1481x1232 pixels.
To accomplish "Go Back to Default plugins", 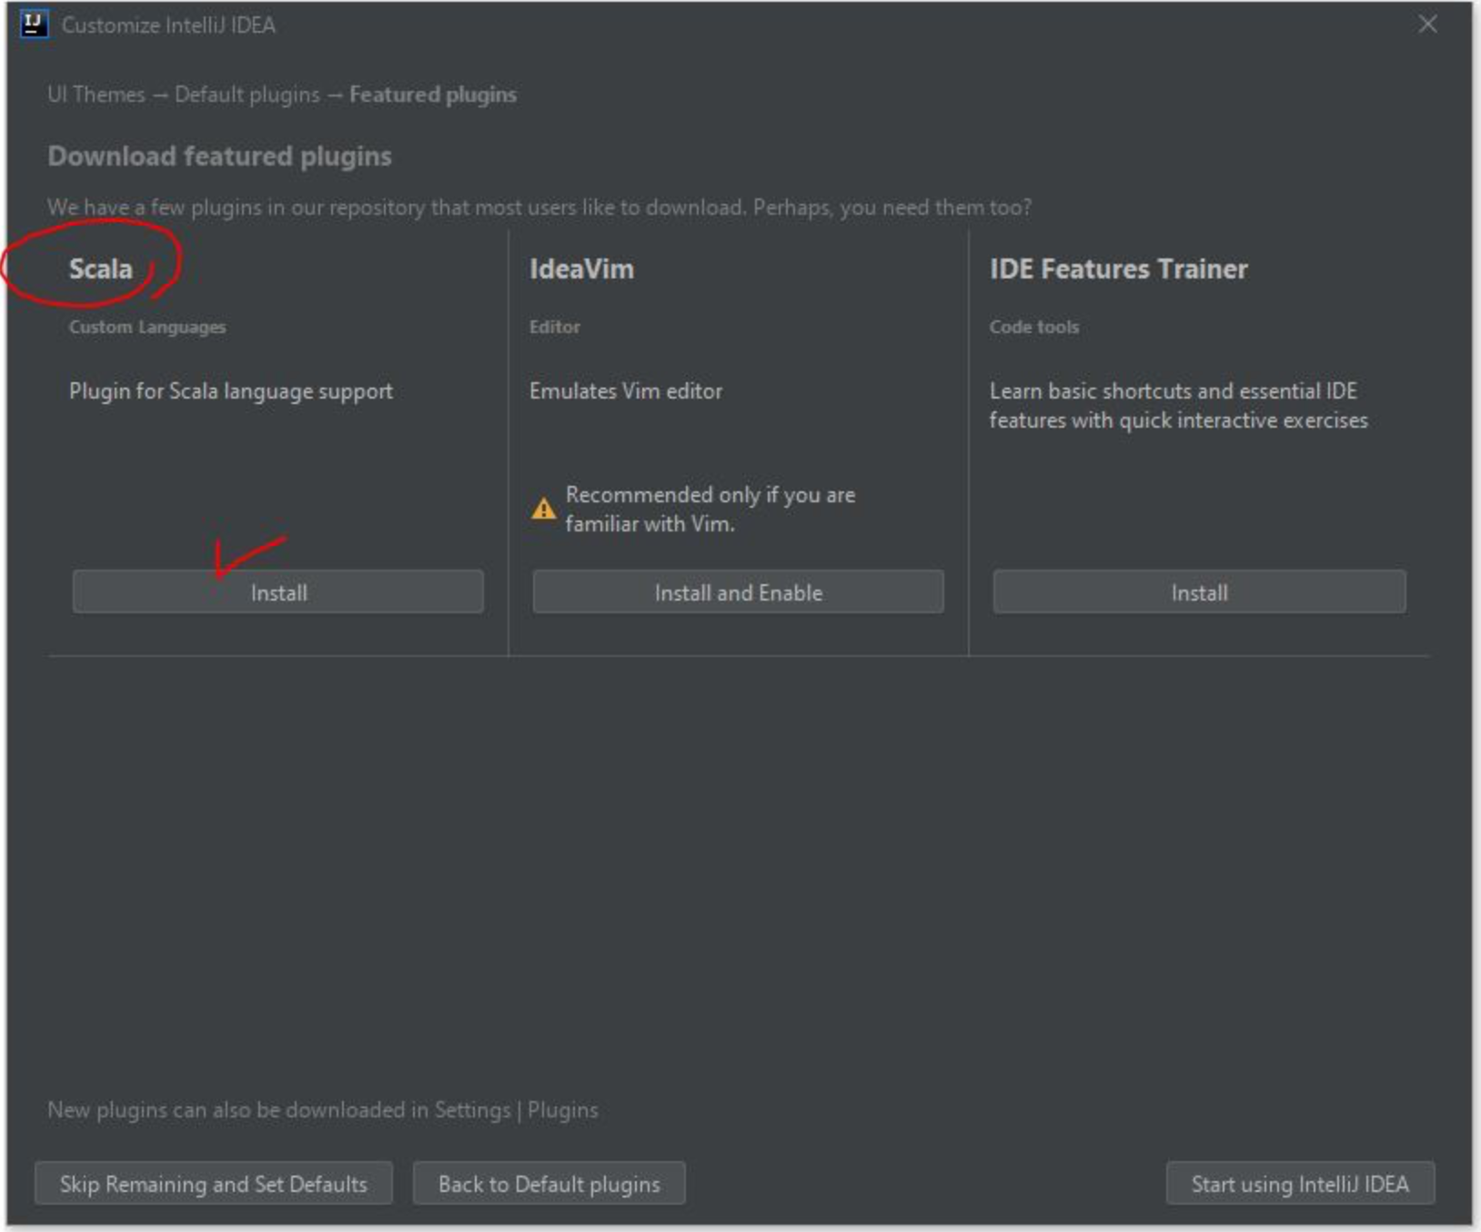I will (x=549, y=1184).
